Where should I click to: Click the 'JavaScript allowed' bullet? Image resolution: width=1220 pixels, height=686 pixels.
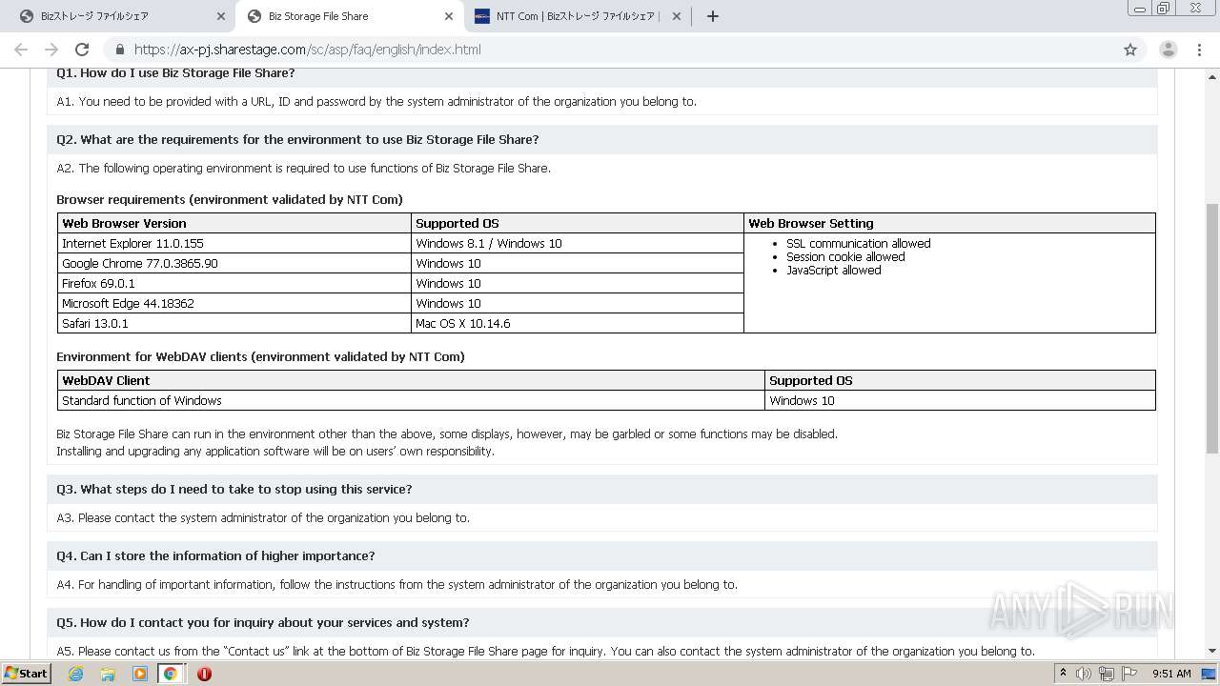[x=833, y=271]
